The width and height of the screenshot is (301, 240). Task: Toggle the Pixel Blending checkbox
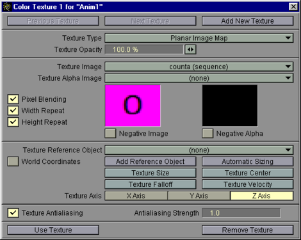point(13,99)
